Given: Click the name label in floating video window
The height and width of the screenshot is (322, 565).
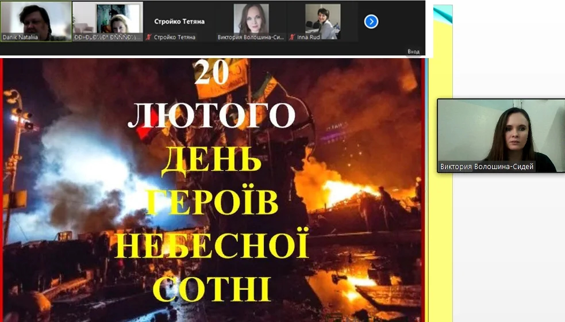Looking at the screenshot, I should coord(487,167).
